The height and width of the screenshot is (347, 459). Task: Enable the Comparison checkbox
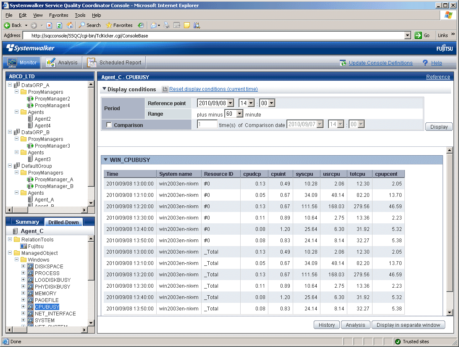click(109, 125)
